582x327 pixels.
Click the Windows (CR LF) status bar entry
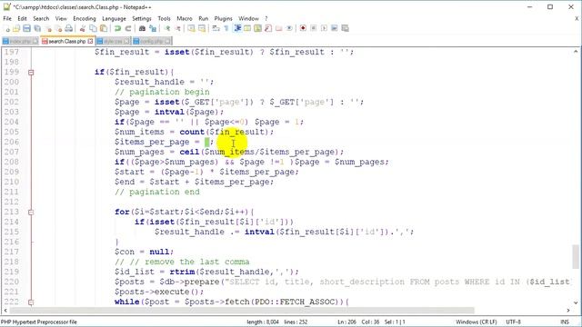[x=477, y=322]
